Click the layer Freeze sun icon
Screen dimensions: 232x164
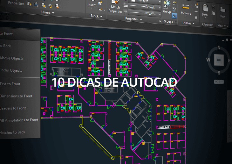click(44, 5)
